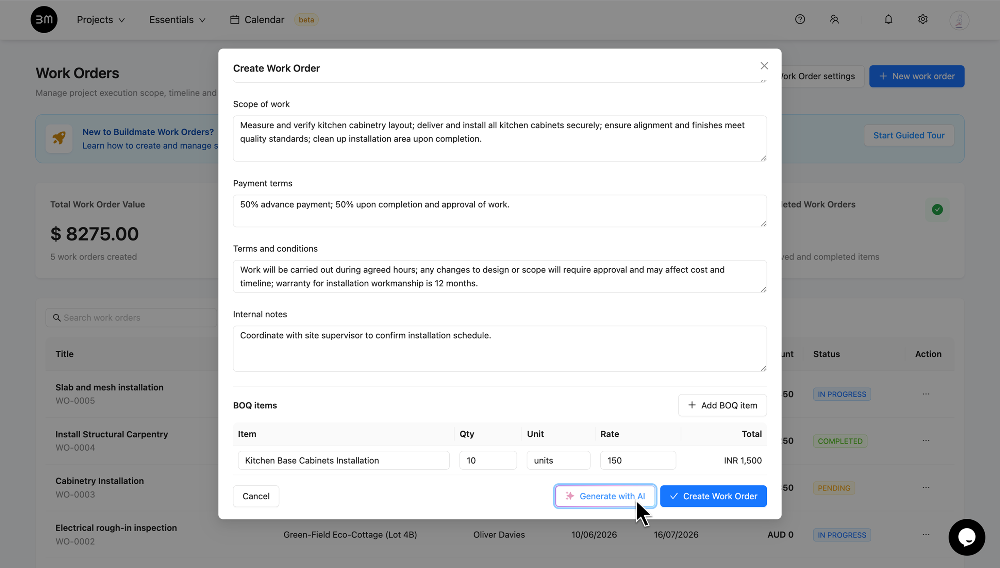Click the sparkle icon on Generate with AI
The width and height of the screenshot is (1000, 568).
click(570, 496)
